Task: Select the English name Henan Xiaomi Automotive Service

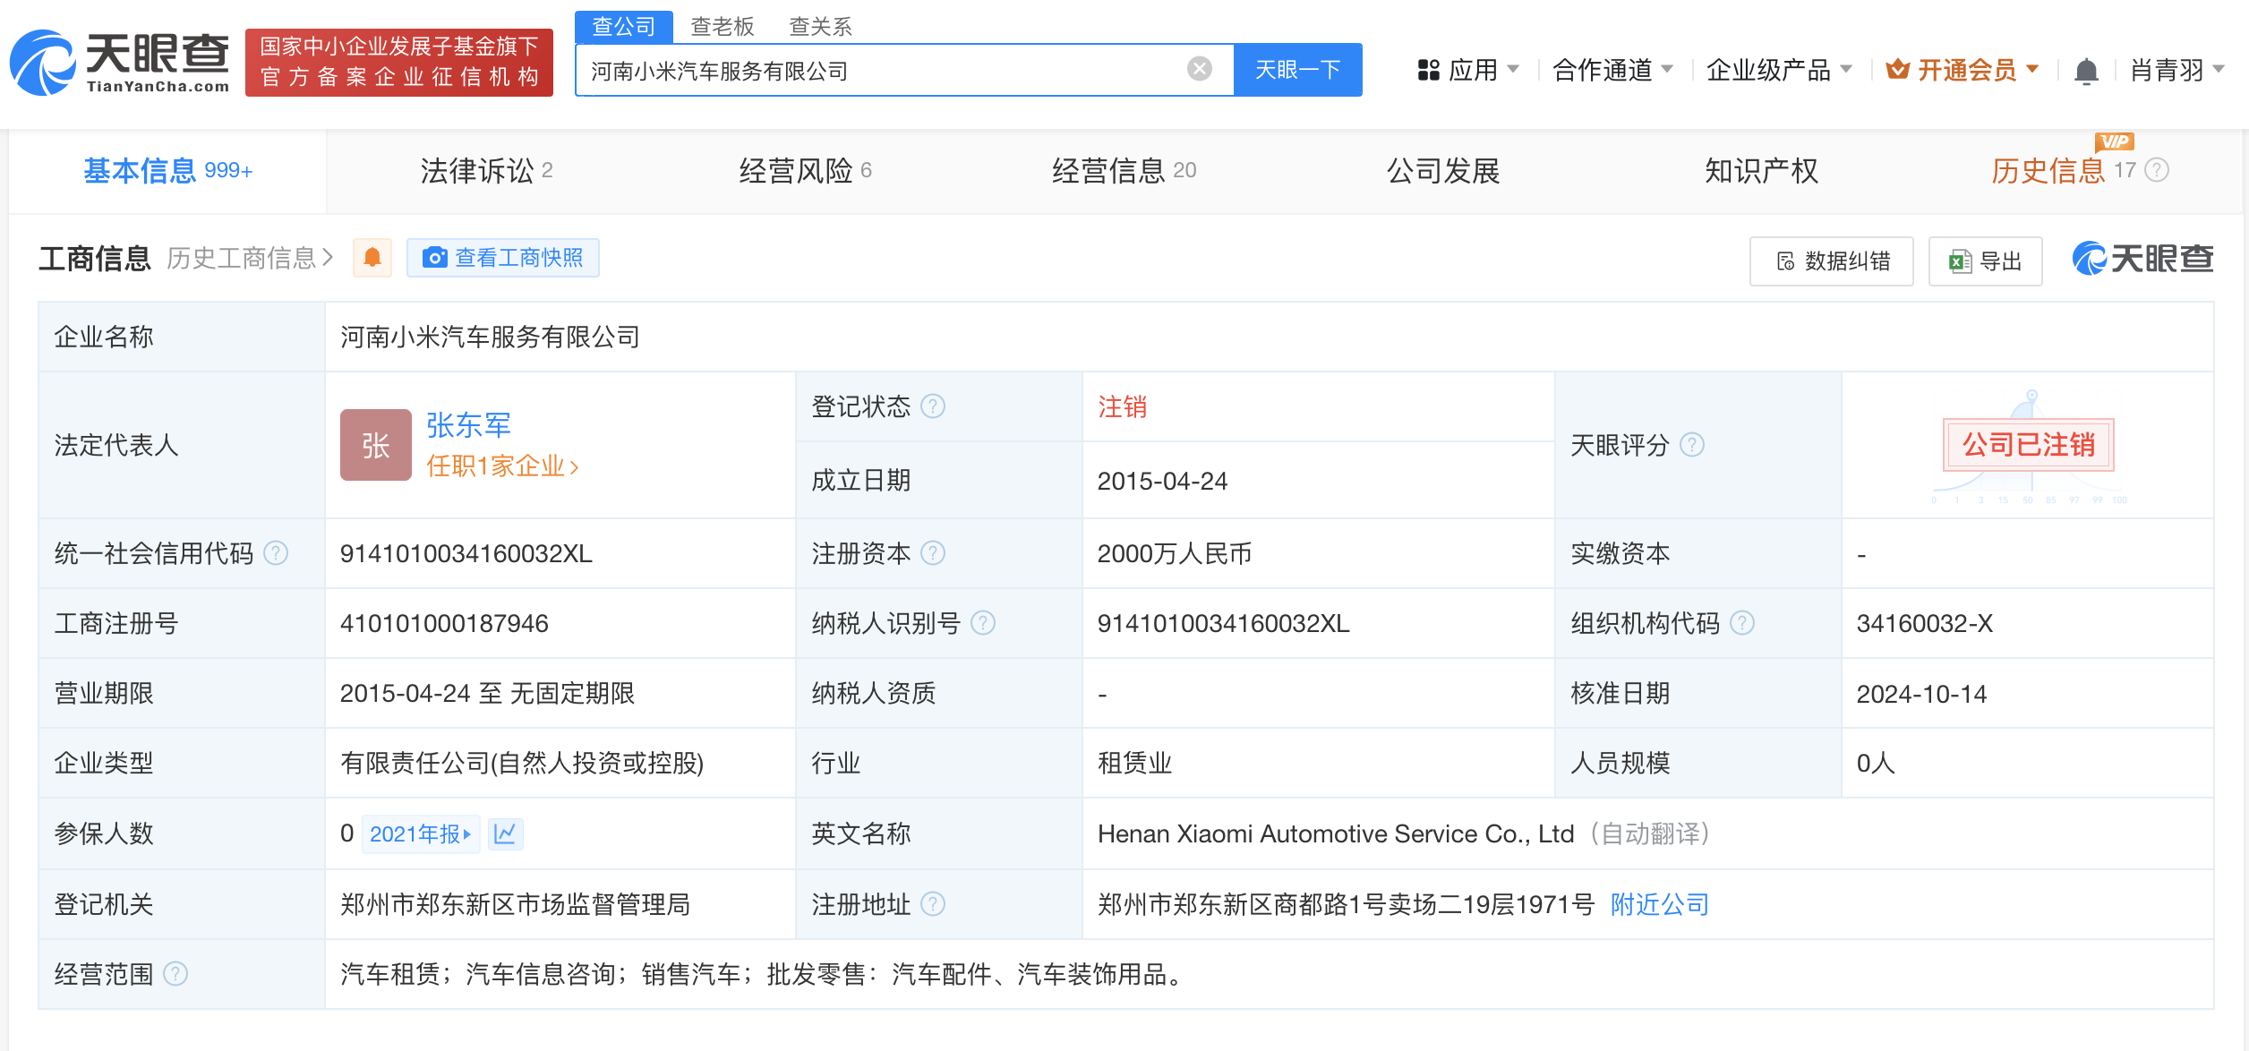Action: click(x=1336, y=833)
